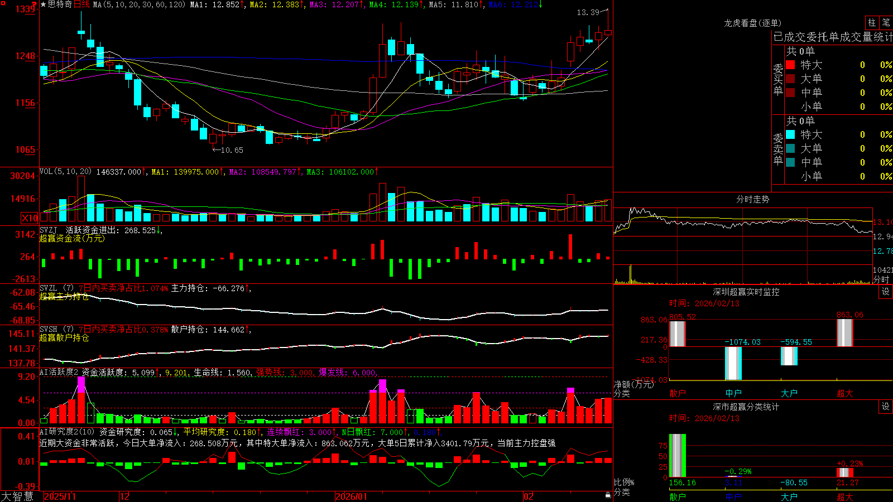The height and width of the screenshot is (502, 893).
Task: Click the 超大 bar labeled 863.06
Action: pos(845,332)
